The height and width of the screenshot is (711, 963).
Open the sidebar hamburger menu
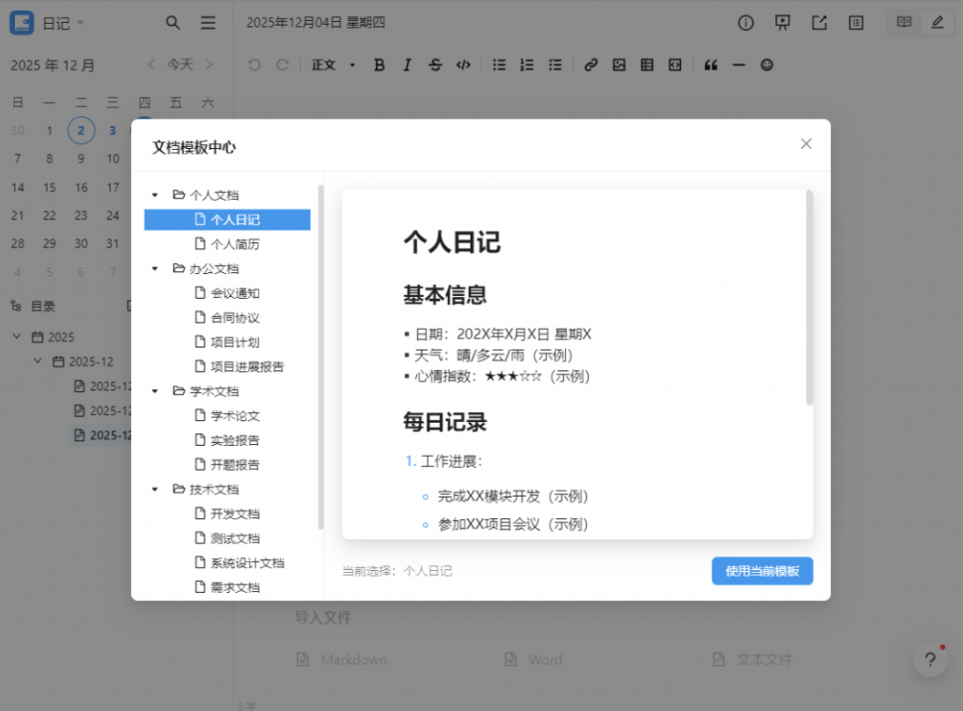208,22
